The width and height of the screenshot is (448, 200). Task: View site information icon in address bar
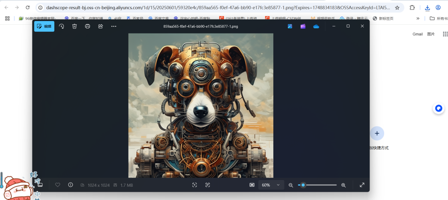[x=41, y=8]
